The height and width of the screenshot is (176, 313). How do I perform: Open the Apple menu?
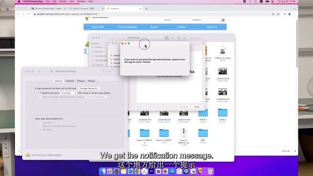[19, 1]
